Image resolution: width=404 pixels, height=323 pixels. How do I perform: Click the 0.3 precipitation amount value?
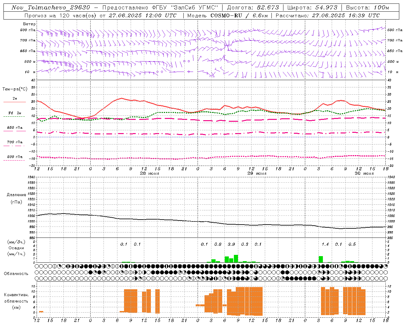[x=245, y=244]
